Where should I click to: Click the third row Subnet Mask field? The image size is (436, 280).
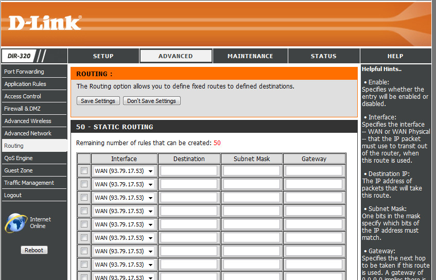[251, 198]
